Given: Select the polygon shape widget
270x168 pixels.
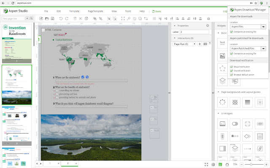Looking at the screenshot, I should [x=222, y=68].
